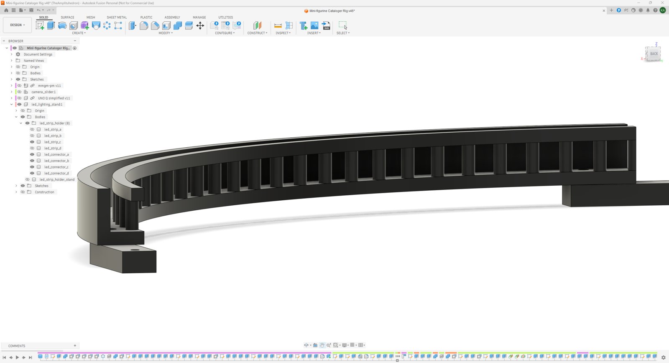Screen dimensions: 669x363
Task: Hide the led_strip_c body
Action: click(32, 142)
